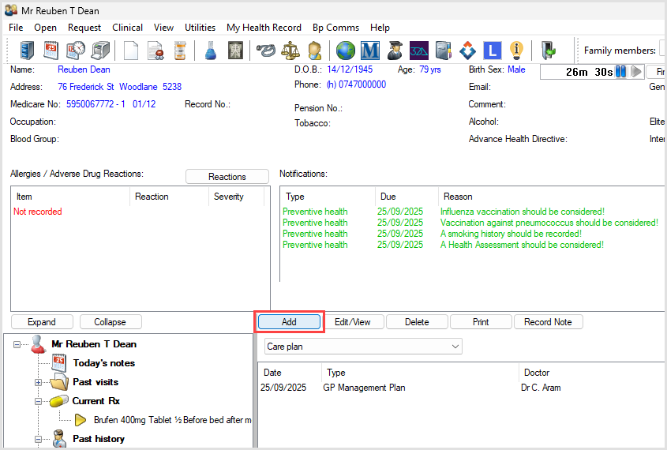Open the Care plan dropdown
667x450 pixels.
click(x=362, y=347)
